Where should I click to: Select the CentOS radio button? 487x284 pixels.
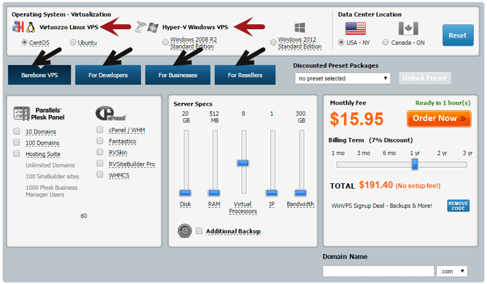(x=24, y=42)
